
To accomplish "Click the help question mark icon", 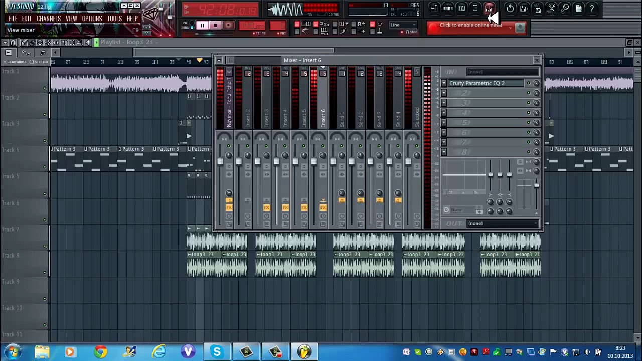I will (592, 8).
